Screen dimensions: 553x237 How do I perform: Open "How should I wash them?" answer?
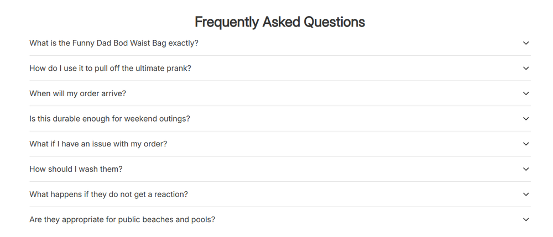click(280, 169)
